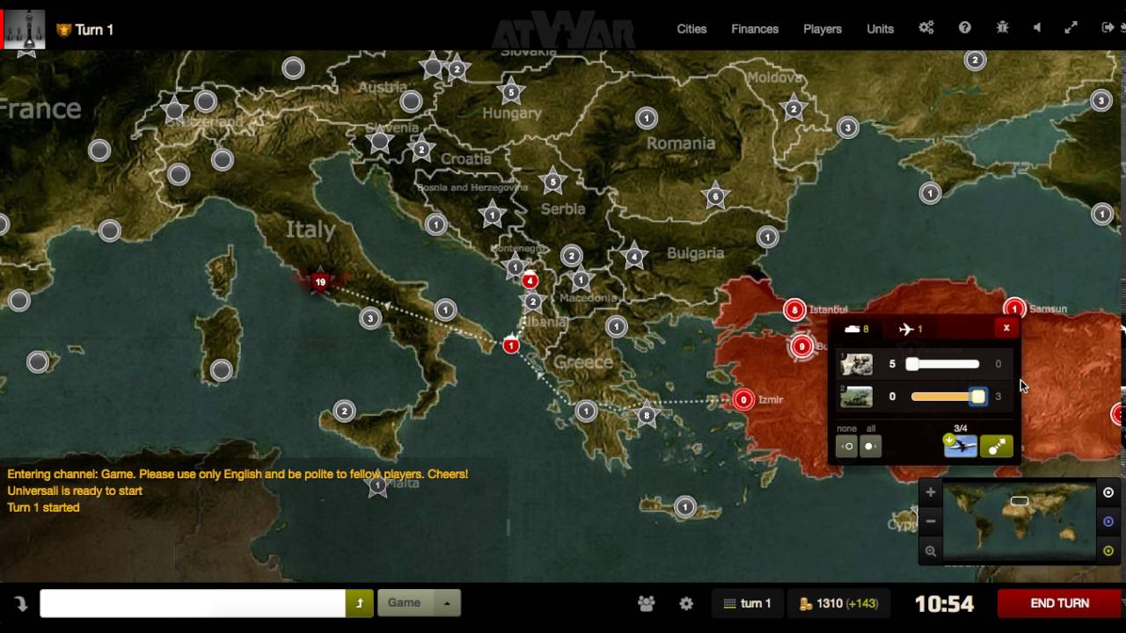Select the Izmir city marker
Screen dimensions: 1126x633
pos(743,400)
